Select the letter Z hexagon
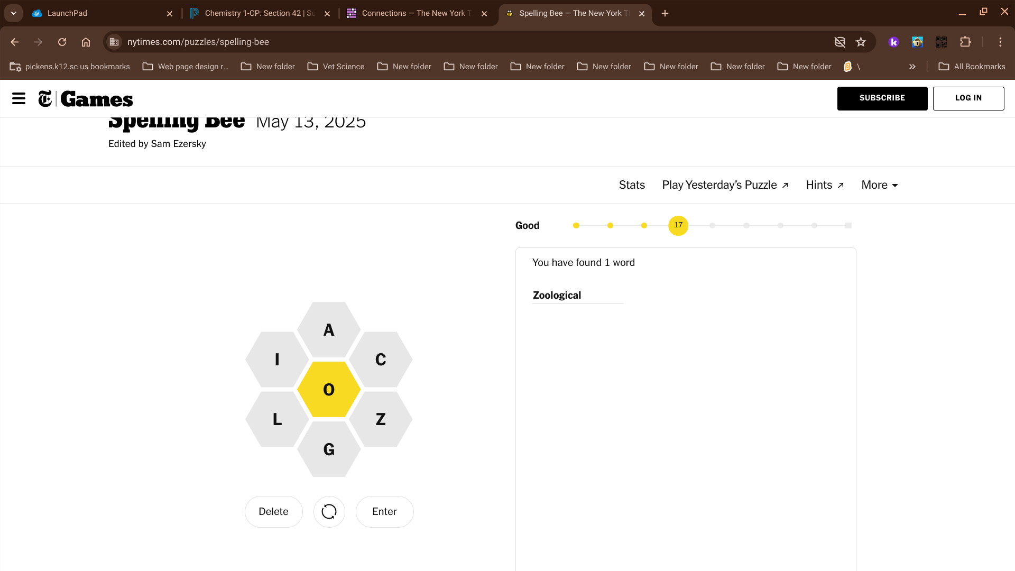 [x=381, y=419]
